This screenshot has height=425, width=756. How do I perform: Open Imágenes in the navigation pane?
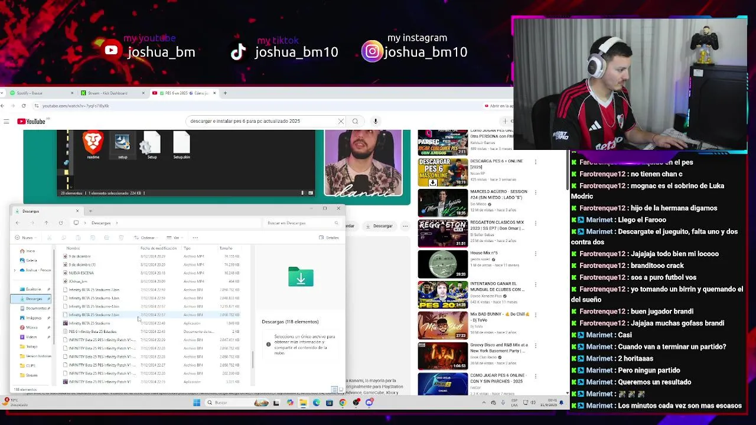pyautogui.click(x=30, y=318)
